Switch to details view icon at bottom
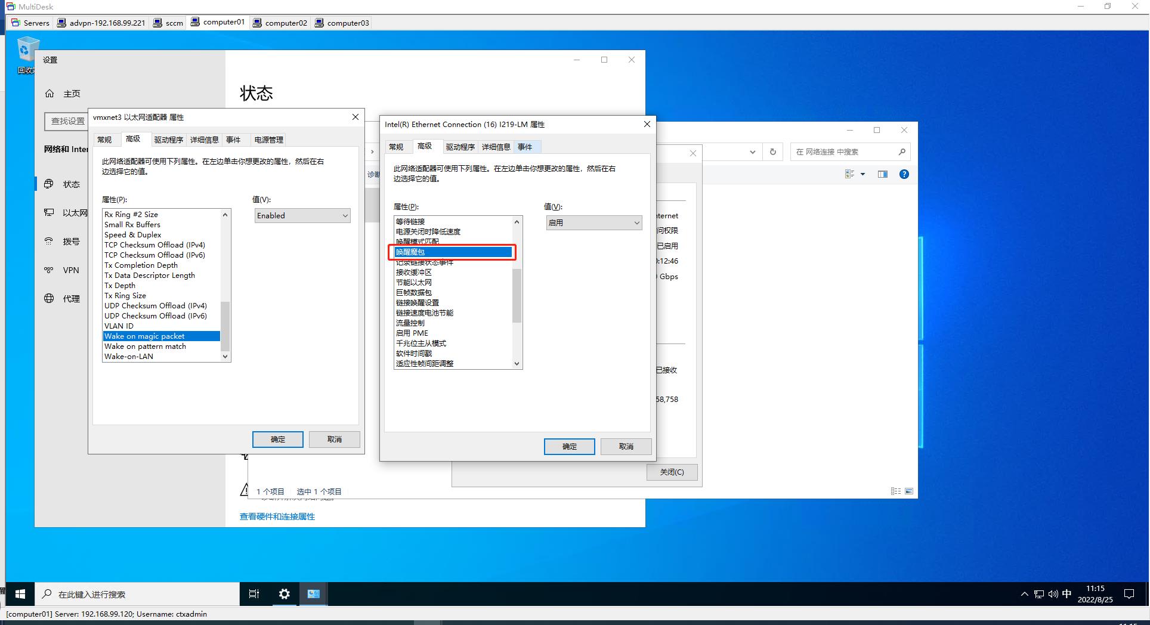The height and width of the screenshot is (625, 1150). click(896, 491)
